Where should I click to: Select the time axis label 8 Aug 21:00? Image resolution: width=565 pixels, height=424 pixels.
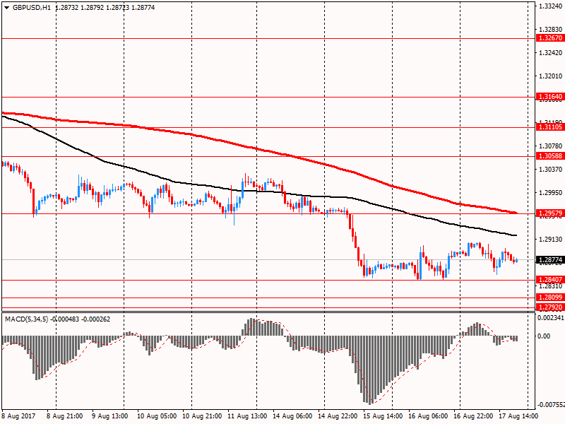pyautogui.click(x=65, y=416)
